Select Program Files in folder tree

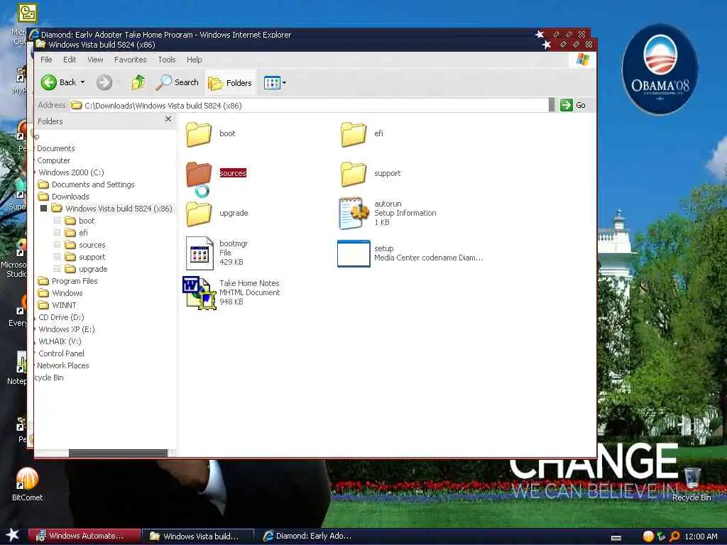click(74, 281)
